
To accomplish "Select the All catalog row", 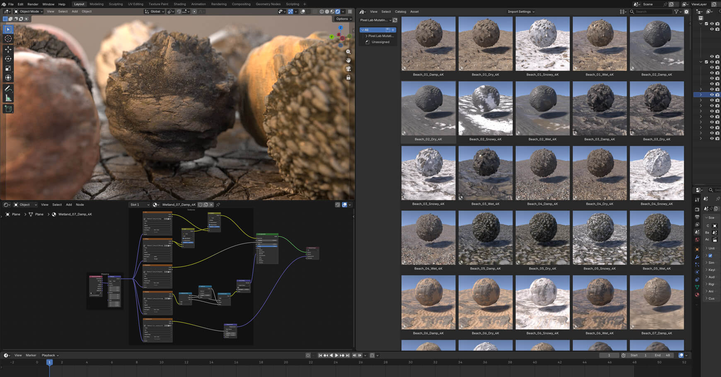I will (x=378, y=30).
